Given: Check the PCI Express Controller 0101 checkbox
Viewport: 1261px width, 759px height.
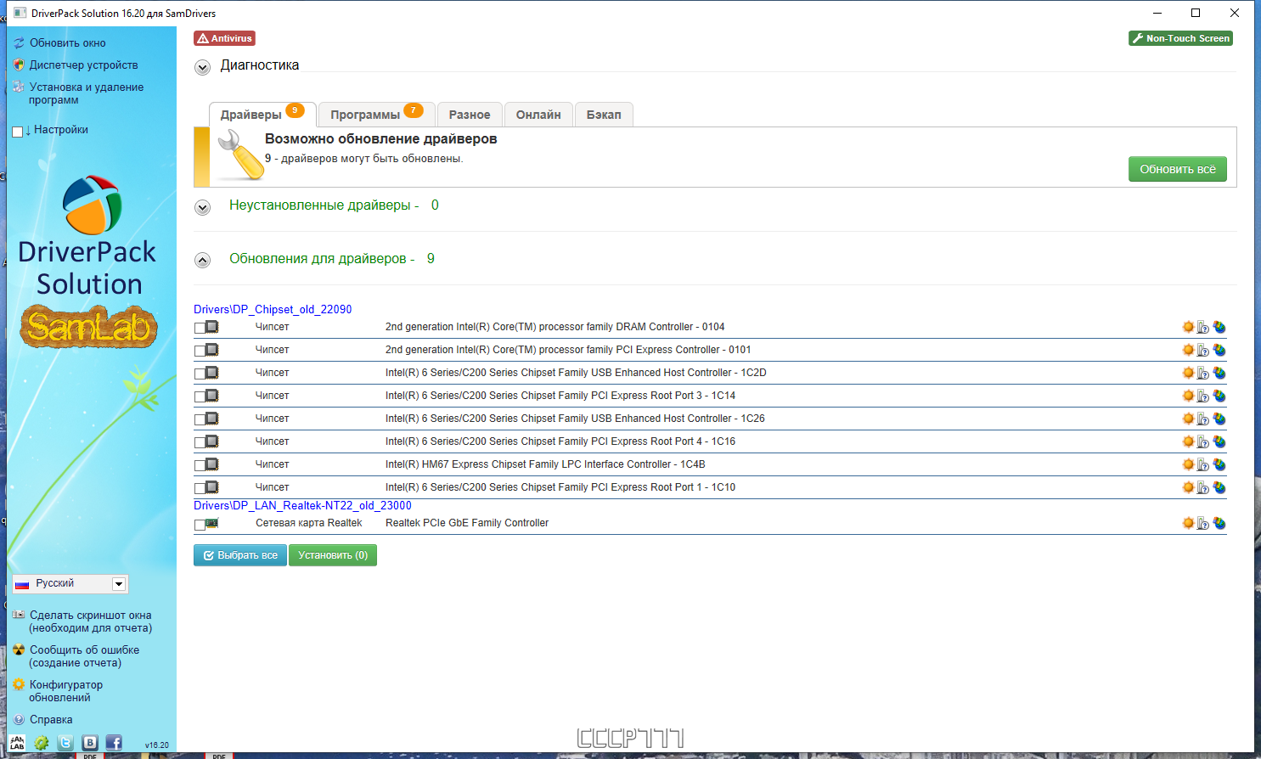Looking at the screenshot, I should point(200,351).
